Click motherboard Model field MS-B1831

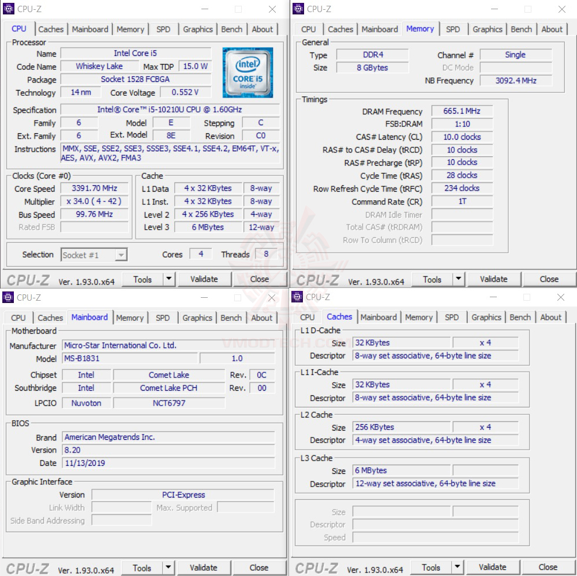(130, 358)
